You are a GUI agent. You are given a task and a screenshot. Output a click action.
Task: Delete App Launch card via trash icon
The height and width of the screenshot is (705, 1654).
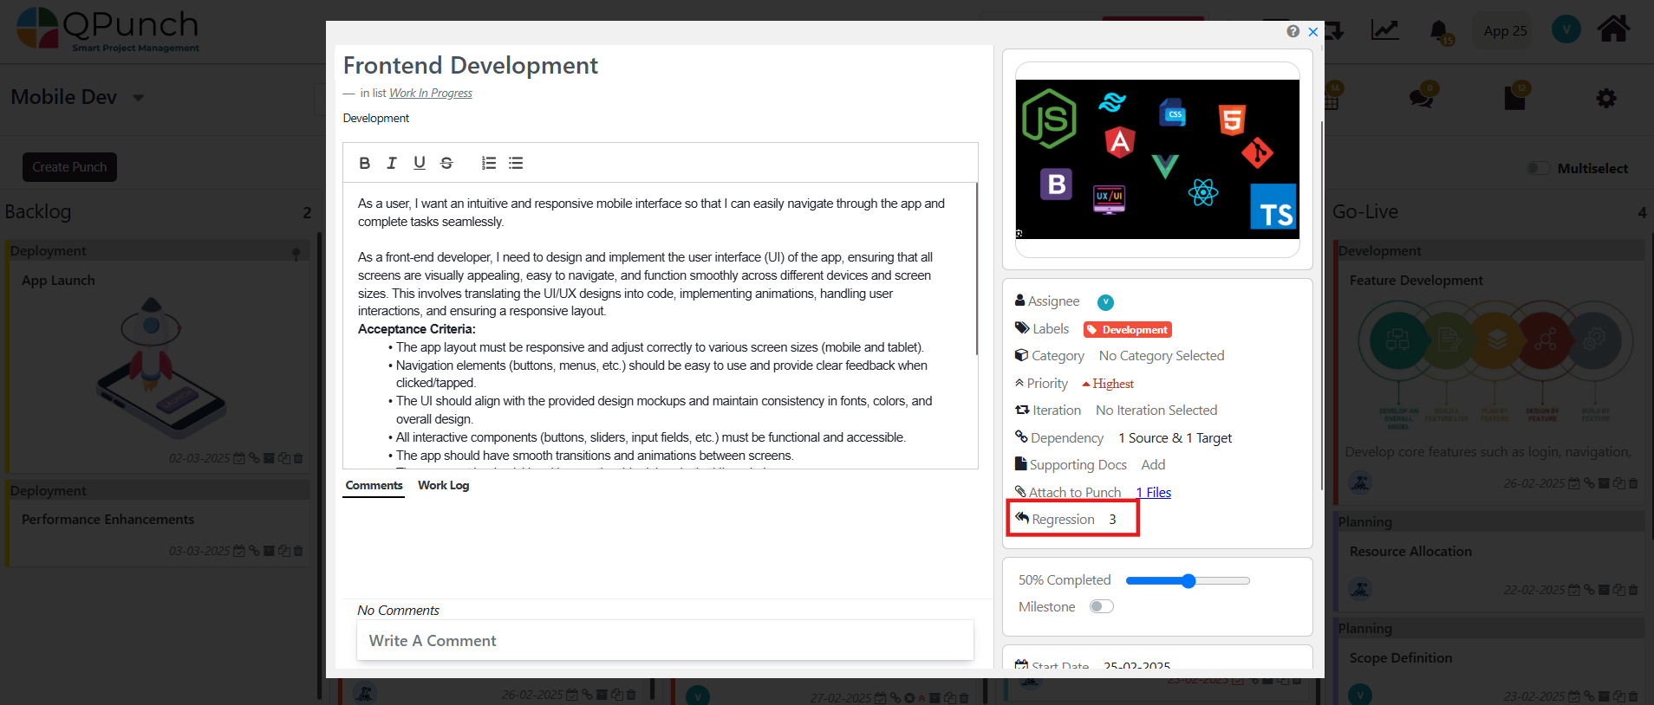(298, 458)
